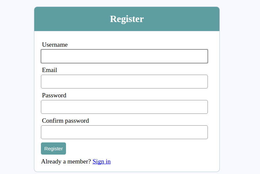Click the member prompt beside Sign in
This screenshot has width=260, height=174.
click(x=66, y=162)
